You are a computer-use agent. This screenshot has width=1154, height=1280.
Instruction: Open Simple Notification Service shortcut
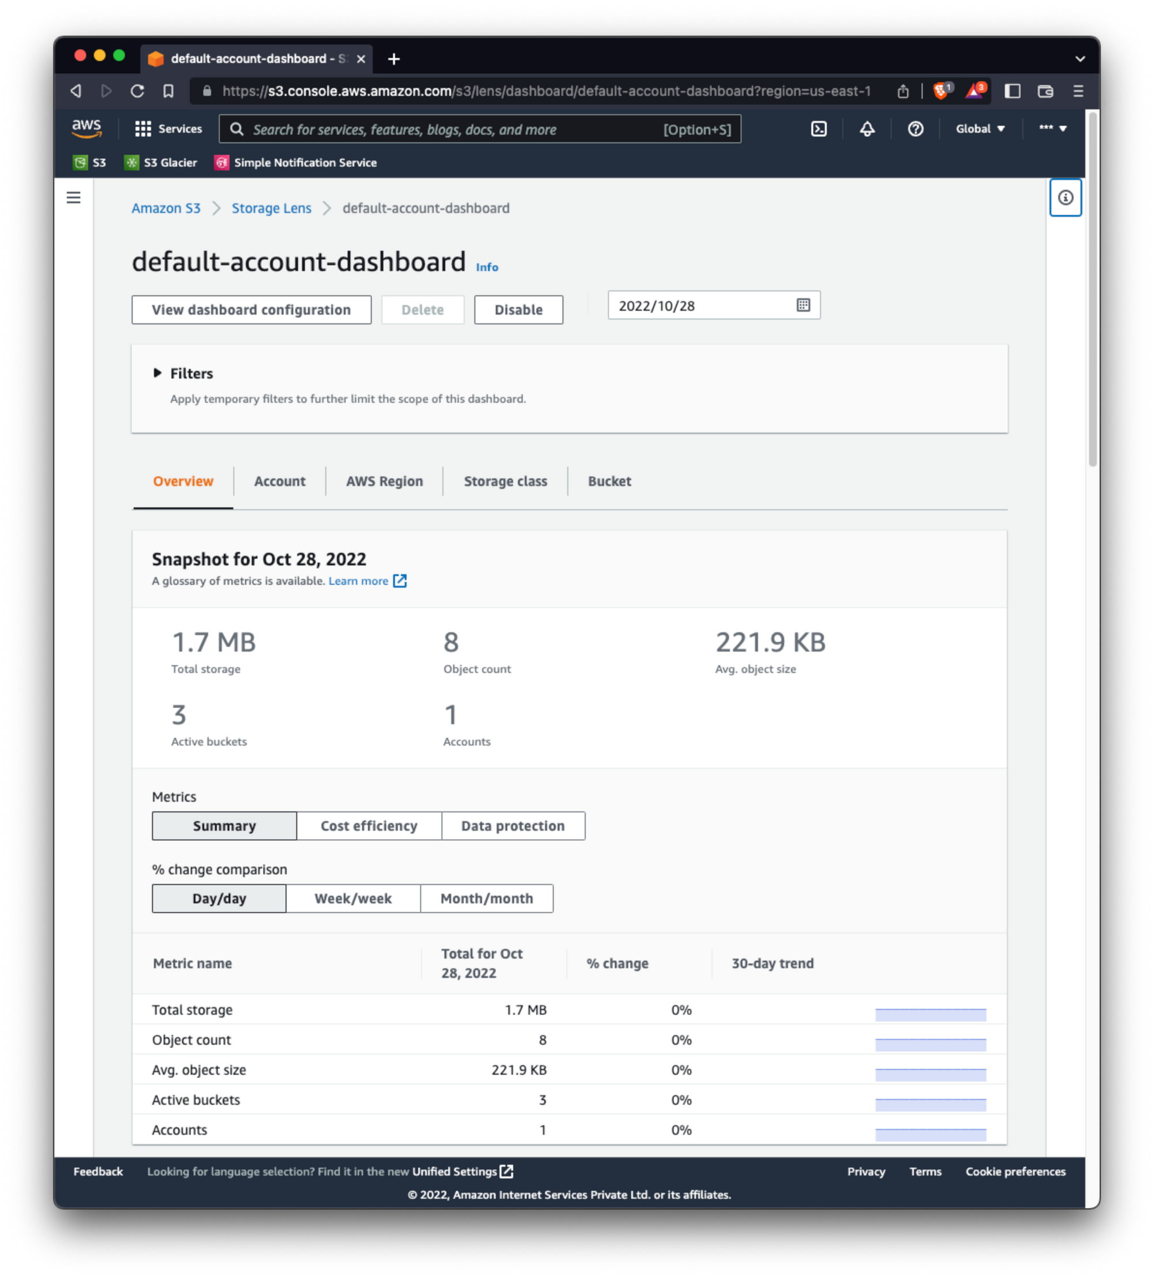(295, 162)
